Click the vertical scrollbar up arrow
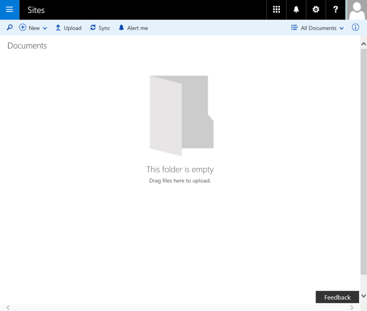The image size is (367, 311). tap(363, 44)
